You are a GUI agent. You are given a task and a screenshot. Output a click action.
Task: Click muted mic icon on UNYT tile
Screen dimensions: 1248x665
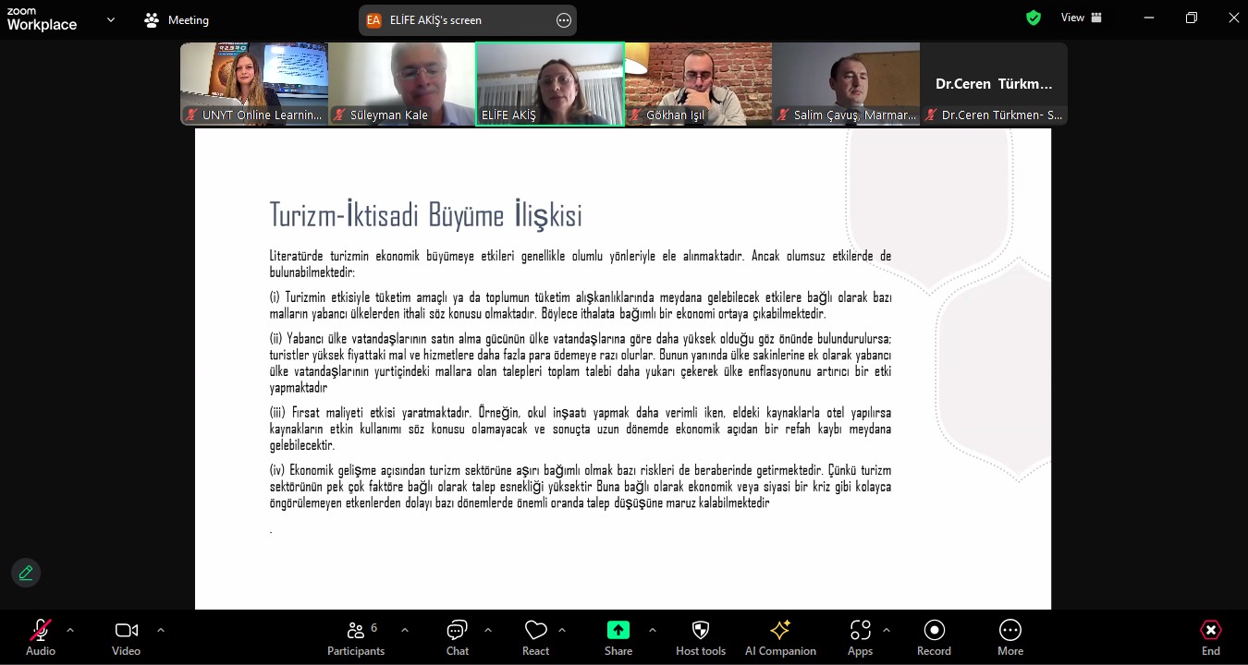[x=192, y=115]
